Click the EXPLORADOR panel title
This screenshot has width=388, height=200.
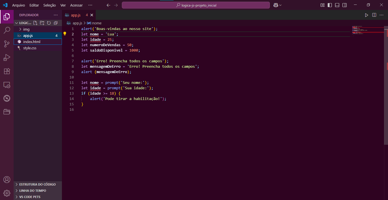click(29, 15)
